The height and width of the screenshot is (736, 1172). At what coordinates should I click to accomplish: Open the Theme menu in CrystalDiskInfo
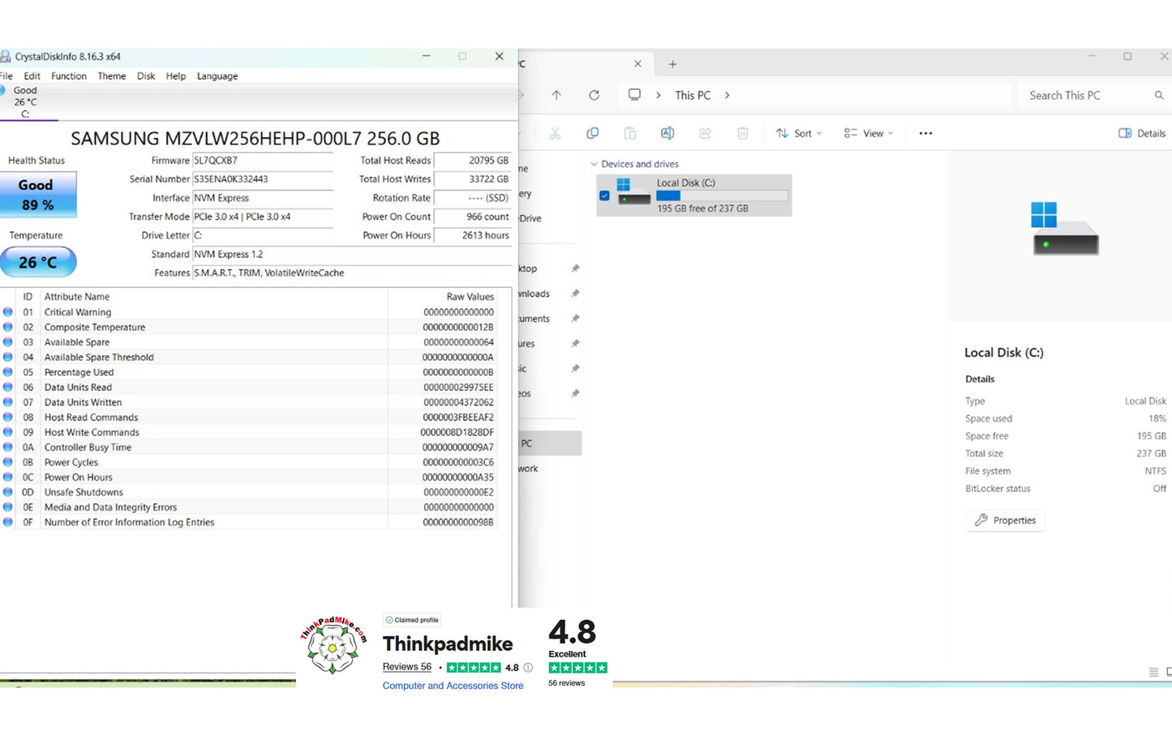point(112,76)
